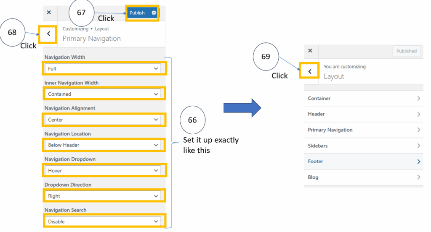Screen dimensions: 431x232
Task: Go back from Primary Navigation panel
Action: point(49,34)
